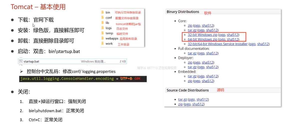Image resolution: width=286 pixels, height=125 pixels.
Task: Open Deployer zip download link
Action: pyautogui.click(x=190, y=62)
